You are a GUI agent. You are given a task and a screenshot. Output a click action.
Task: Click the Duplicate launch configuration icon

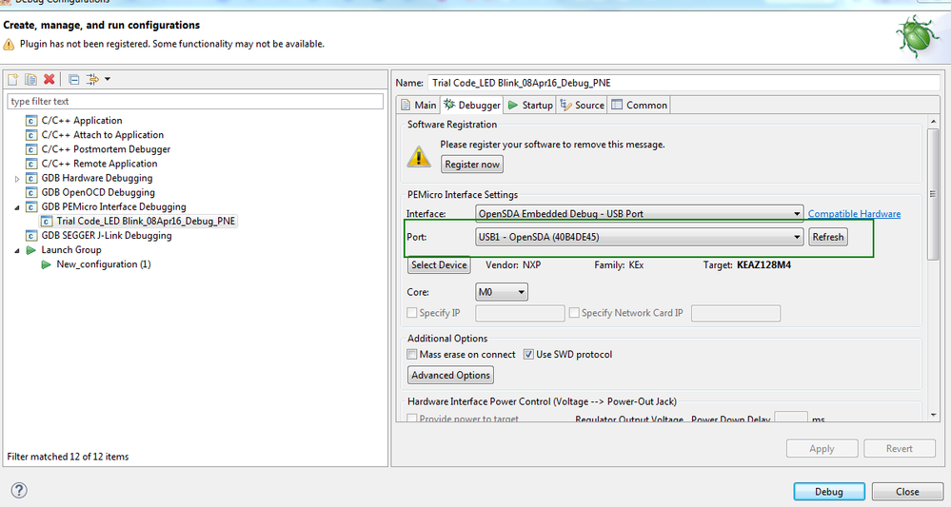pyautogui.click(x=30, y=79)
